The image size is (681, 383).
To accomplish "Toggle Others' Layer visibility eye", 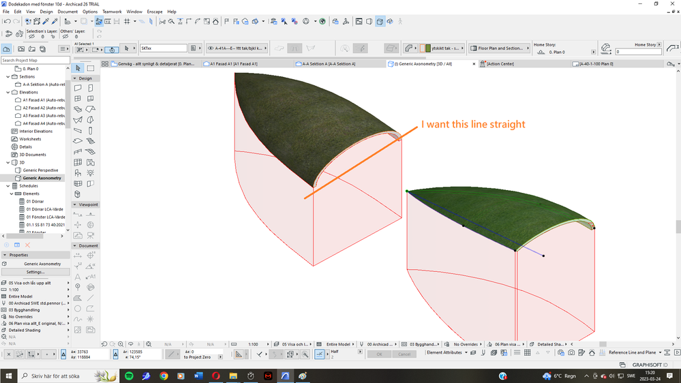I will 65,37.
